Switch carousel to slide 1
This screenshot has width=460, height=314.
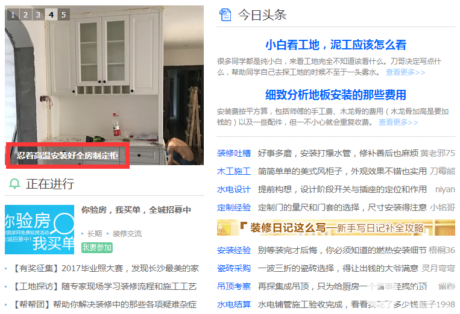click(x=13, y=14)
